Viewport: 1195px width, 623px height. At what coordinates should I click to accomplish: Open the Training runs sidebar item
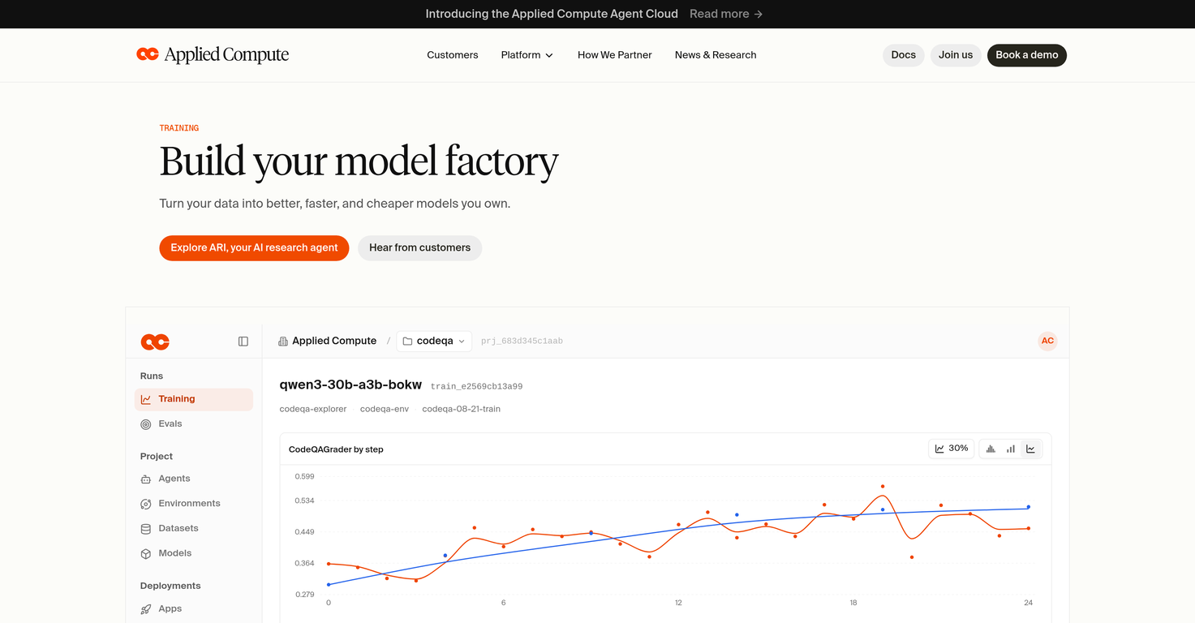194,399
